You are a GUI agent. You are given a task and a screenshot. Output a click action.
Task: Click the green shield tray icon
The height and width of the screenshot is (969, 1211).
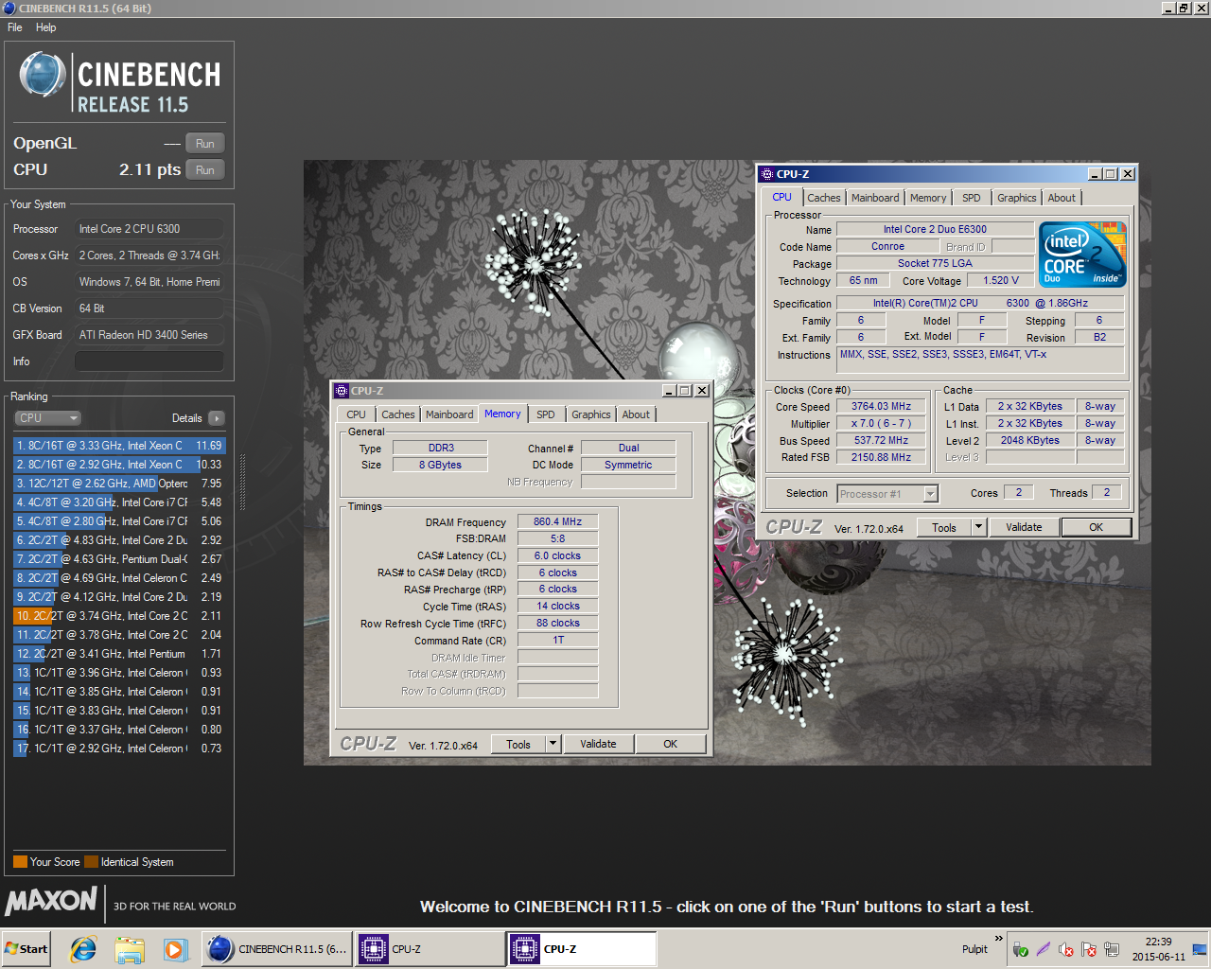tap(1020, 949)
